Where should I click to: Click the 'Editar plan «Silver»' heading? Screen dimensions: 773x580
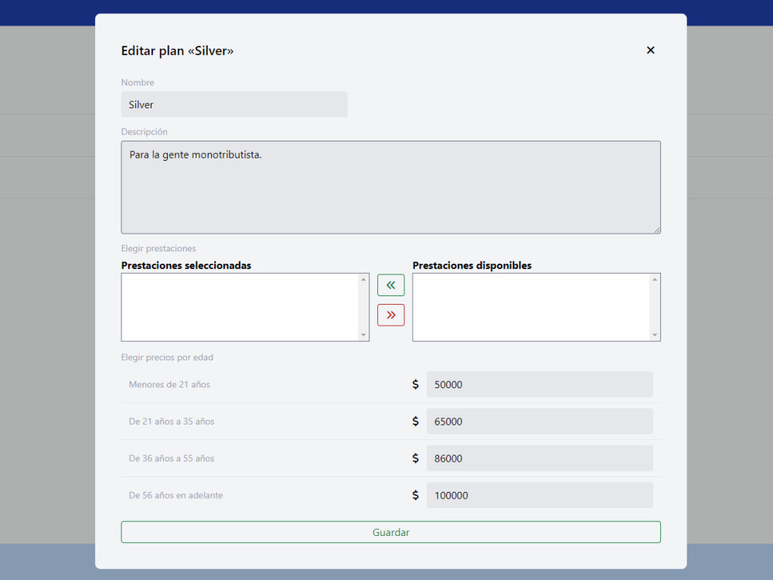click(178, 51)
